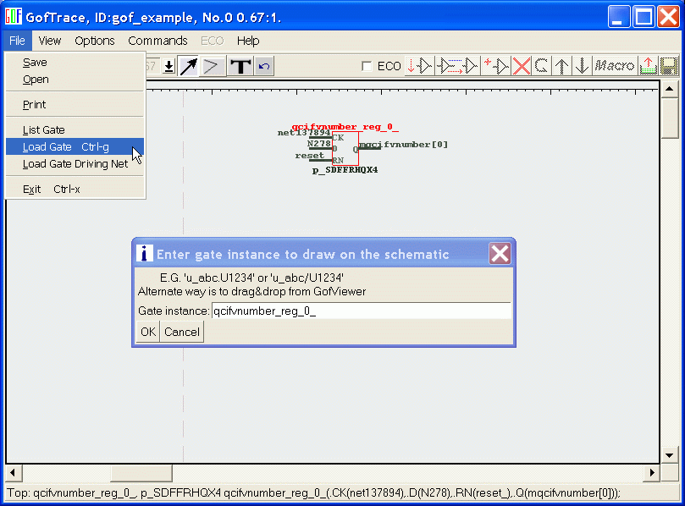Click the up arrow toolbar icon

[561, 66]
